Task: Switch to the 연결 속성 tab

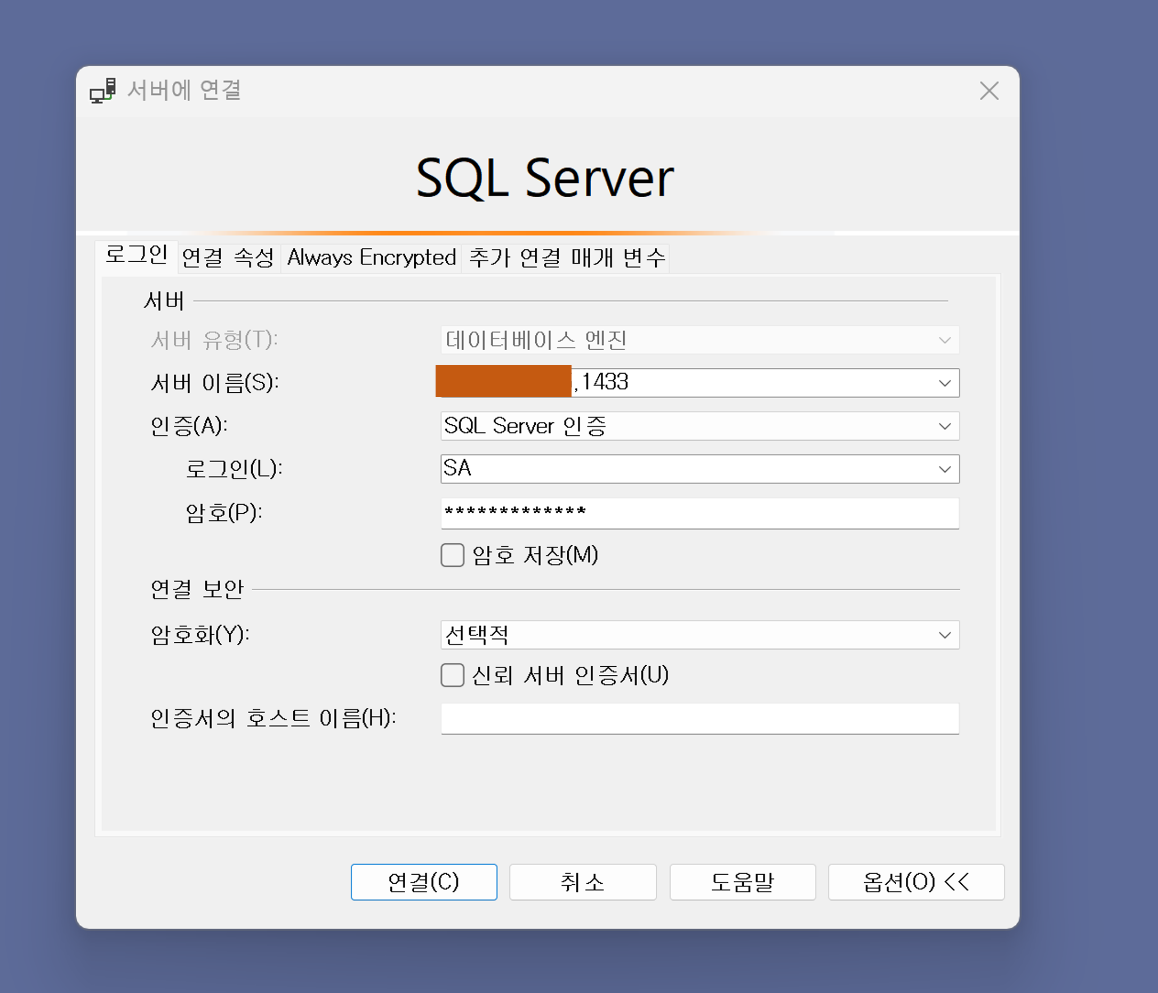Action: (229, 257)
